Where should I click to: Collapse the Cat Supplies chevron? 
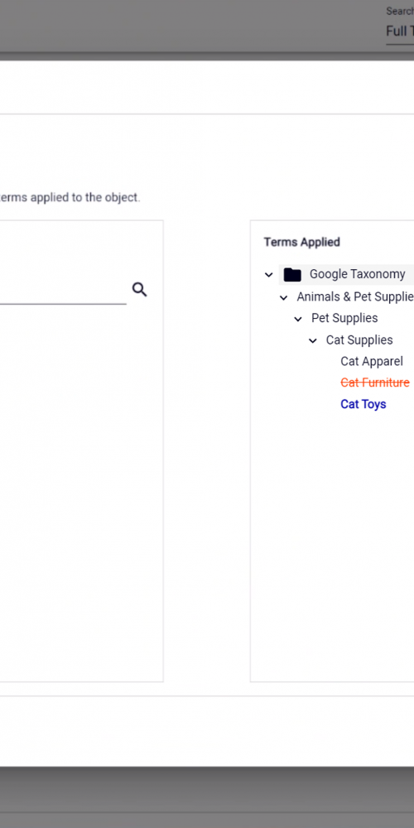(313, 340)
